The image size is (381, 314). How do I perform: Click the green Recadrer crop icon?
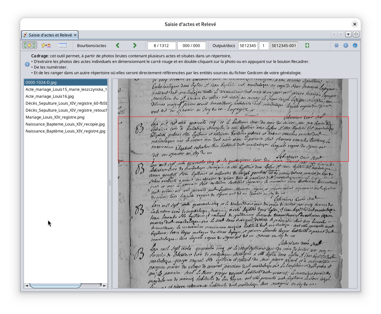pyautogui.click(x=307, y=45)
